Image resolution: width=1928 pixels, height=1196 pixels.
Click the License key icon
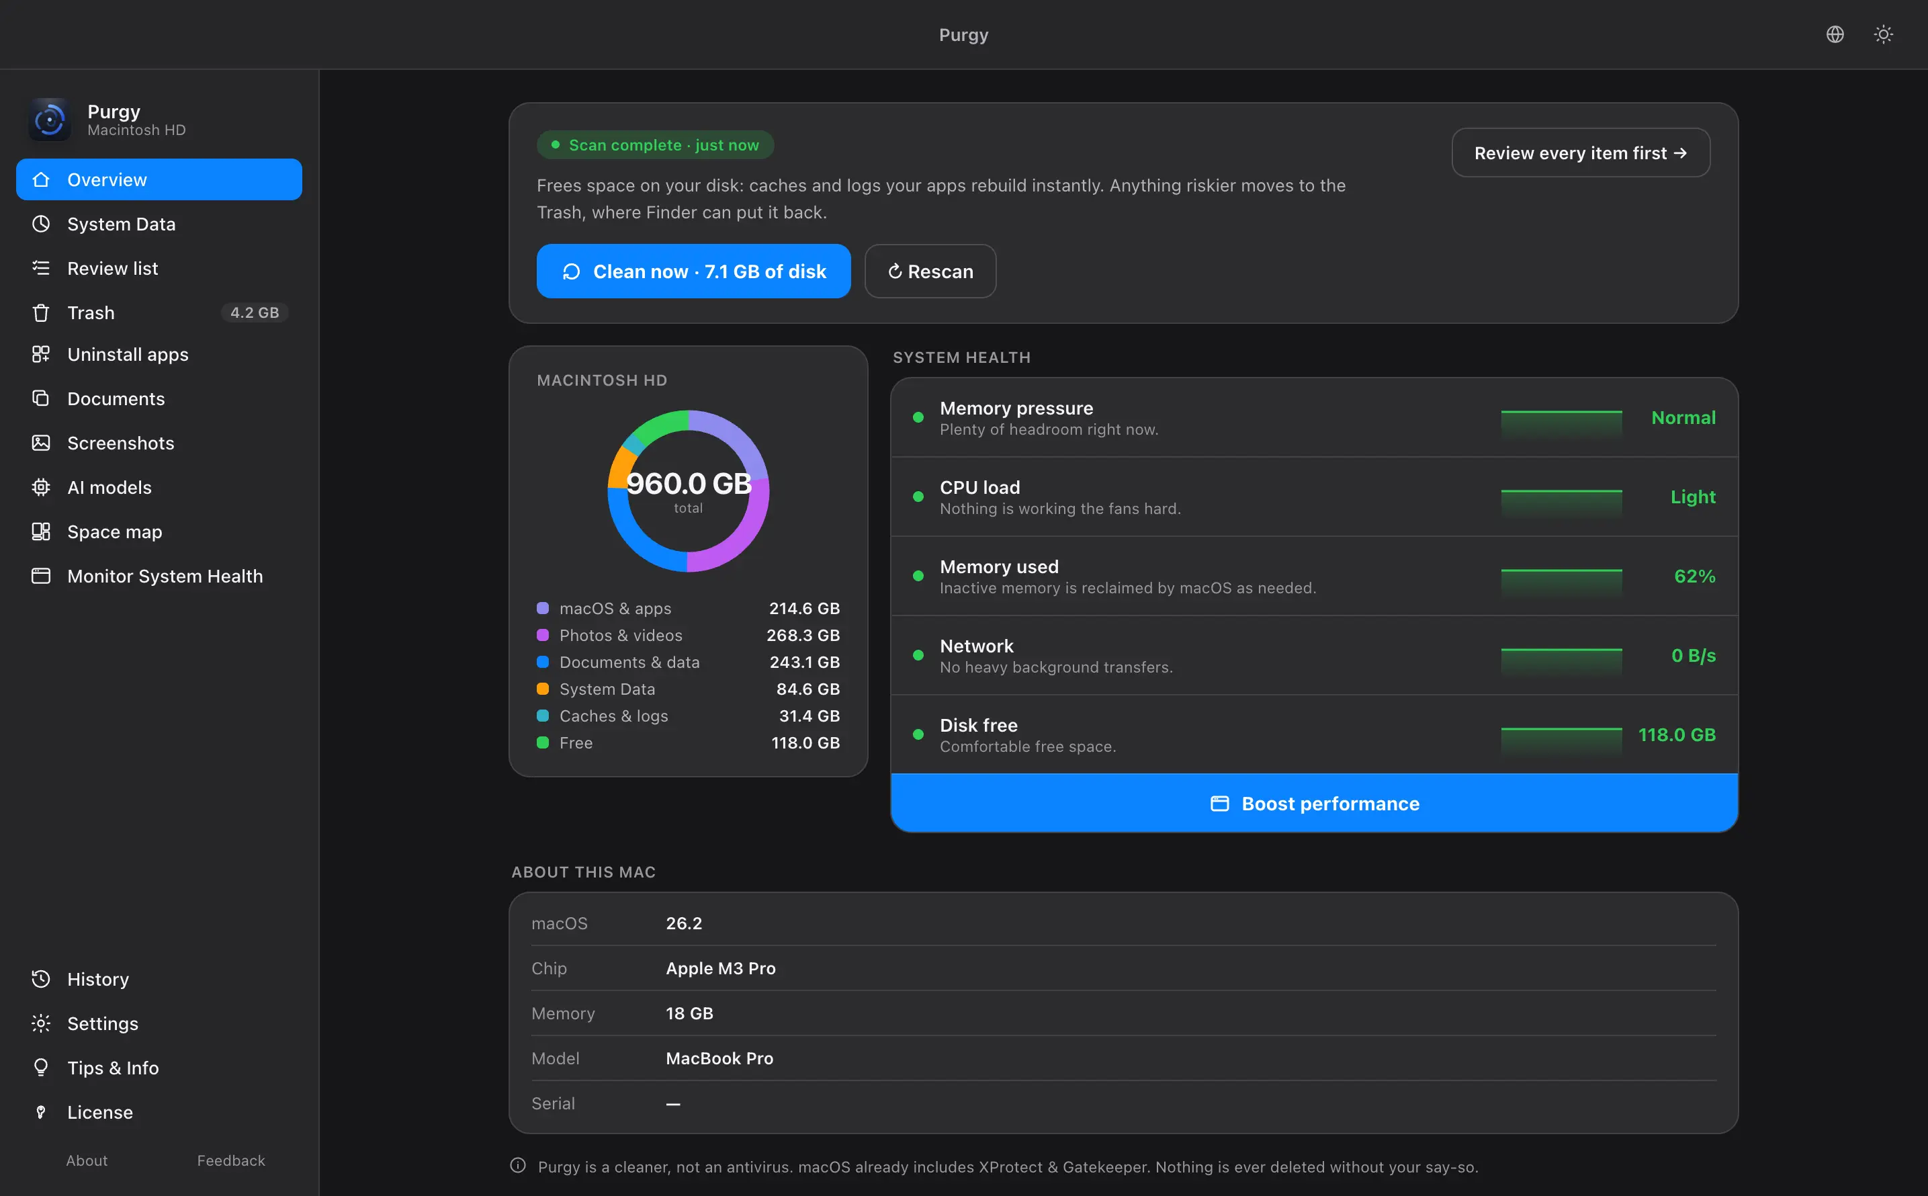pyautogui.click(x=41, y=1112)
